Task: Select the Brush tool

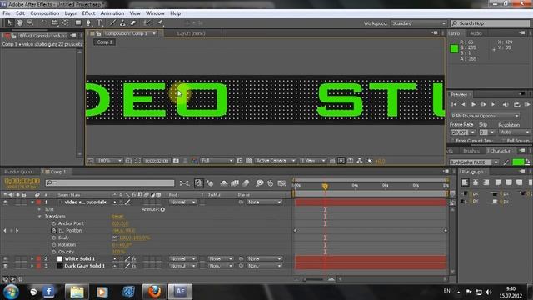Action: click(x=112, y=22)
